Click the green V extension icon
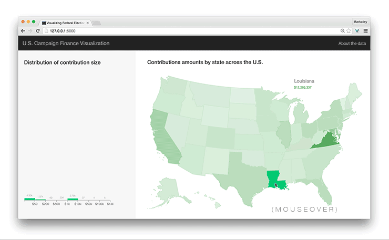The width and height of the screenshot is (389, 240). (x=357, y=31)
